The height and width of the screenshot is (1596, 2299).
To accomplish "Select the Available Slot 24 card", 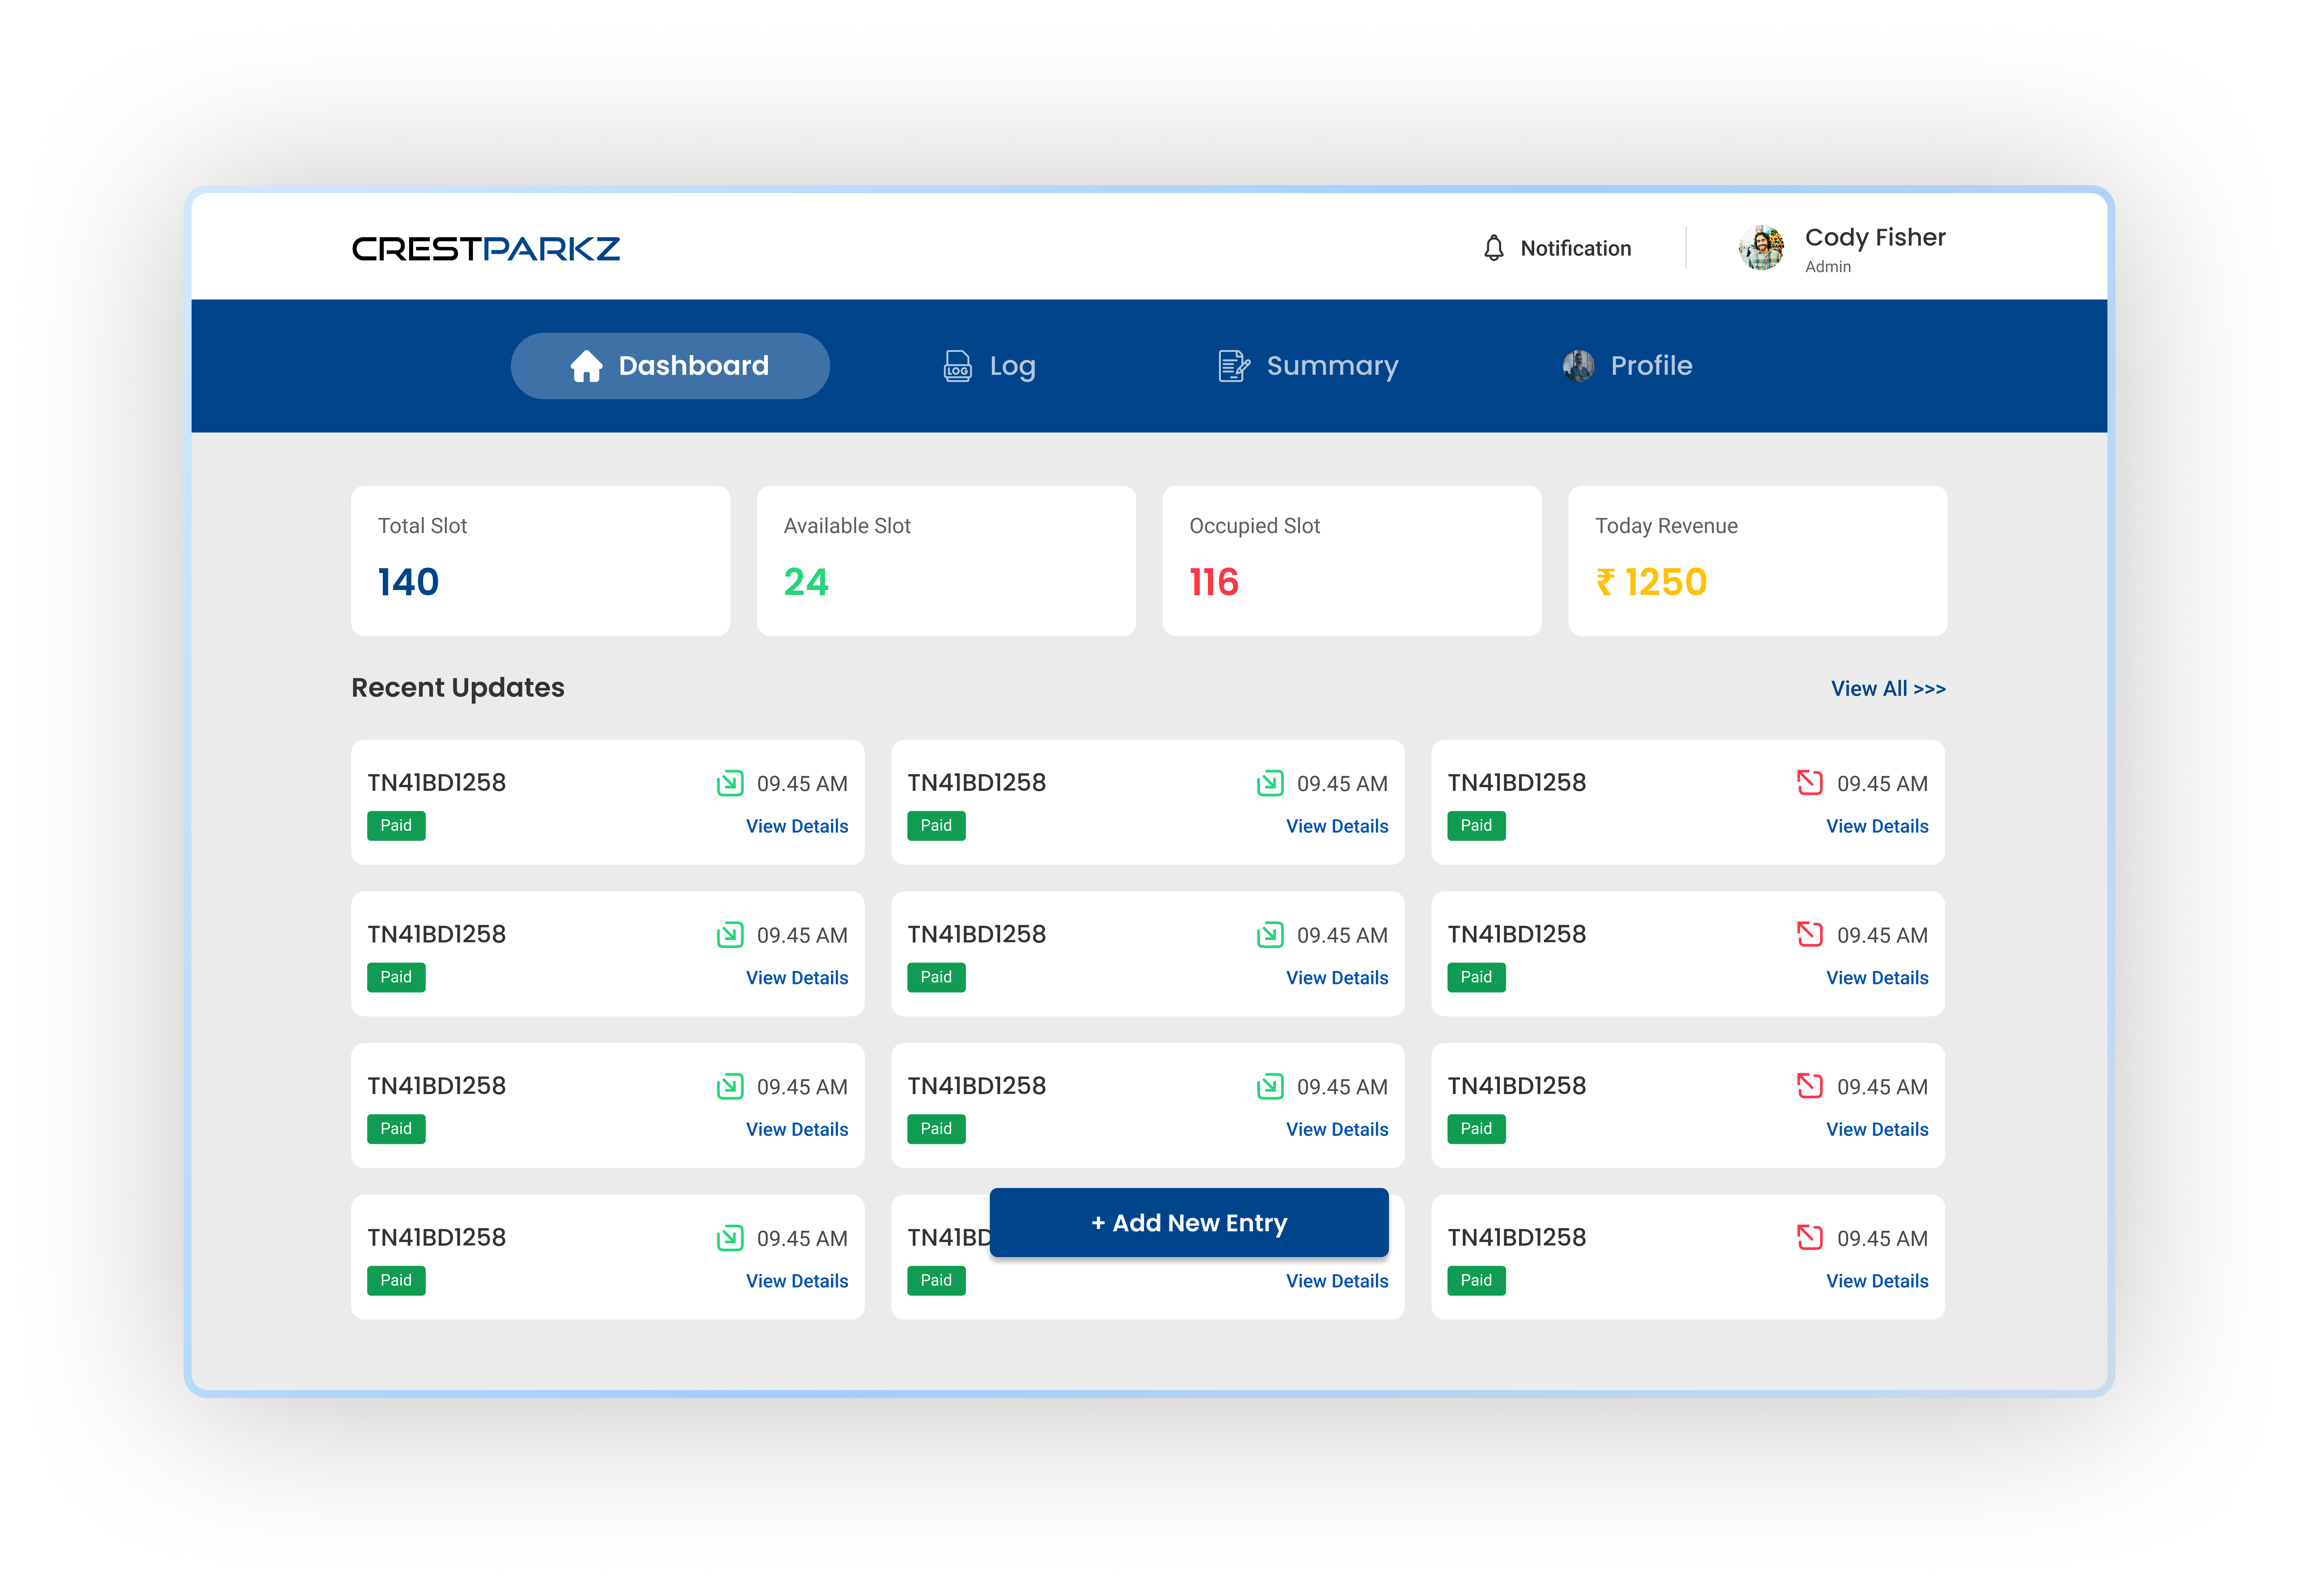I will coord(946,561).
